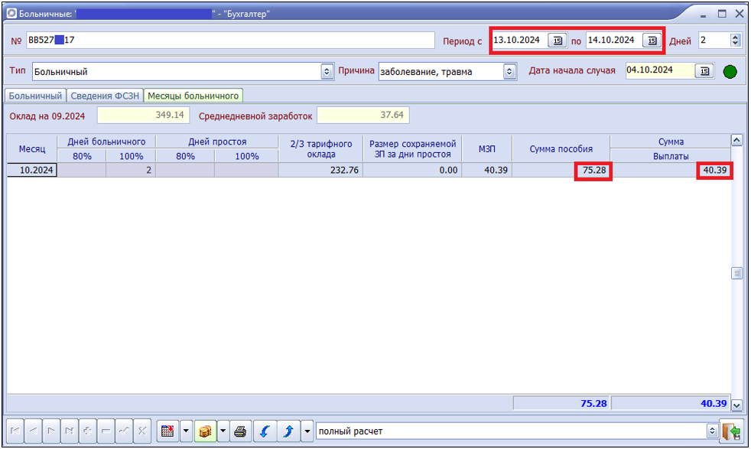Select the Месяцы больничного tab
This screenshot has width=751, height=449.
click(x=193, y=96)
